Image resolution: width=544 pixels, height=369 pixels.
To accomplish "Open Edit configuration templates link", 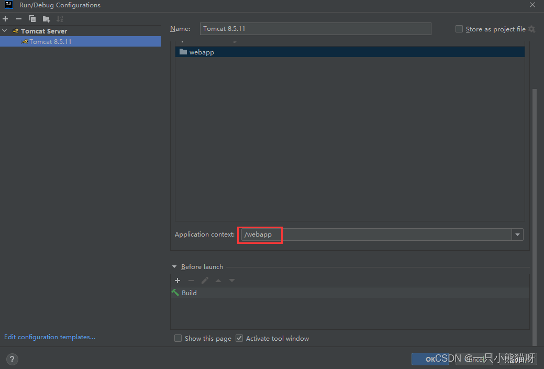I will coord(50,337).
